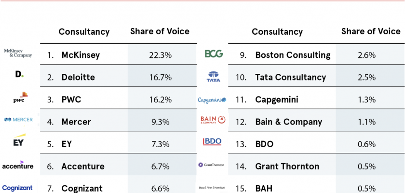Click the Capgemini logo
This screenshot has height=193, width=405.
tap(212, 100)
